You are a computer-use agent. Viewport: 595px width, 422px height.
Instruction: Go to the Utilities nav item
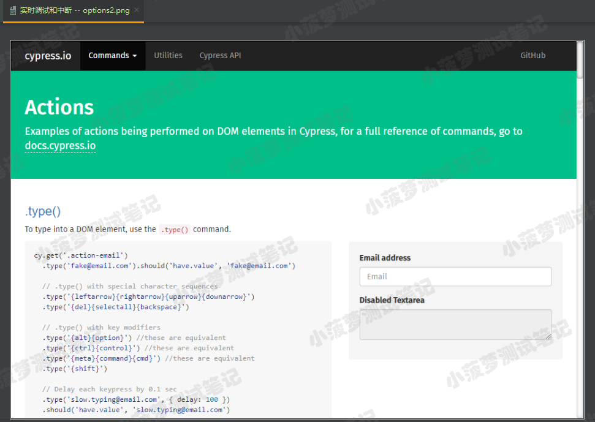(168, 55)
